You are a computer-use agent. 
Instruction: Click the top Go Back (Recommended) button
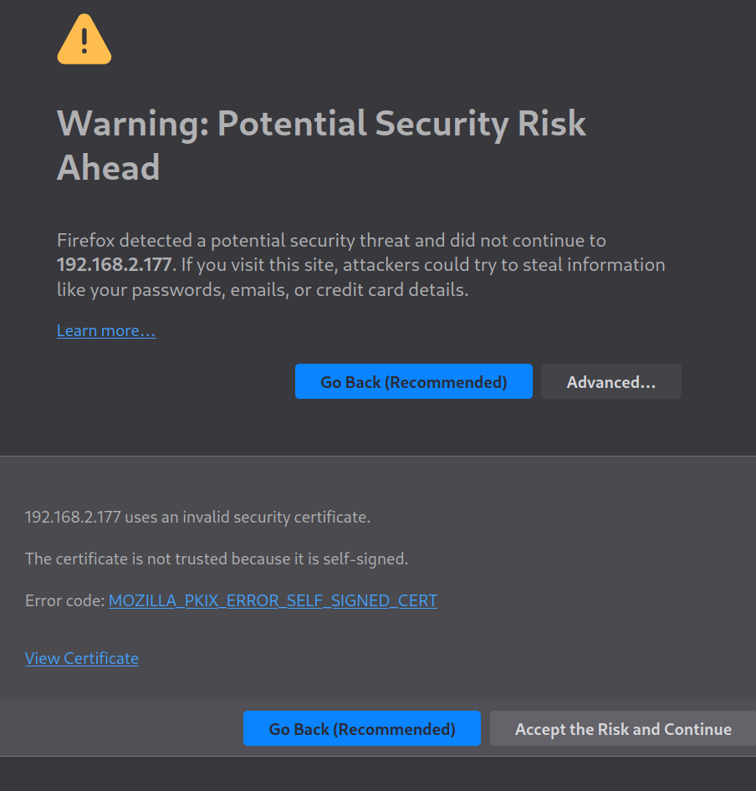(x=413, y=382)
